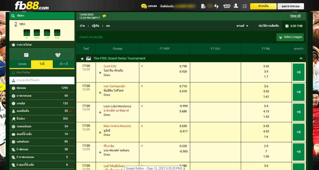The height and width of the screenshot is (170, 319).
Task: Toggle the favorite star for the กิริ อานิช match
Action: 100,152
